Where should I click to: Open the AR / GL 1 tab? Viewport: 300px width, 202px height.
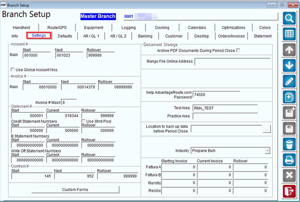pos(91,36)
